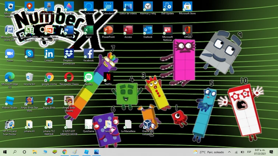This screenshot has width=278, height=156.
Task: Open the Photos app on taskbar
Action: click(x=96, y=152)
